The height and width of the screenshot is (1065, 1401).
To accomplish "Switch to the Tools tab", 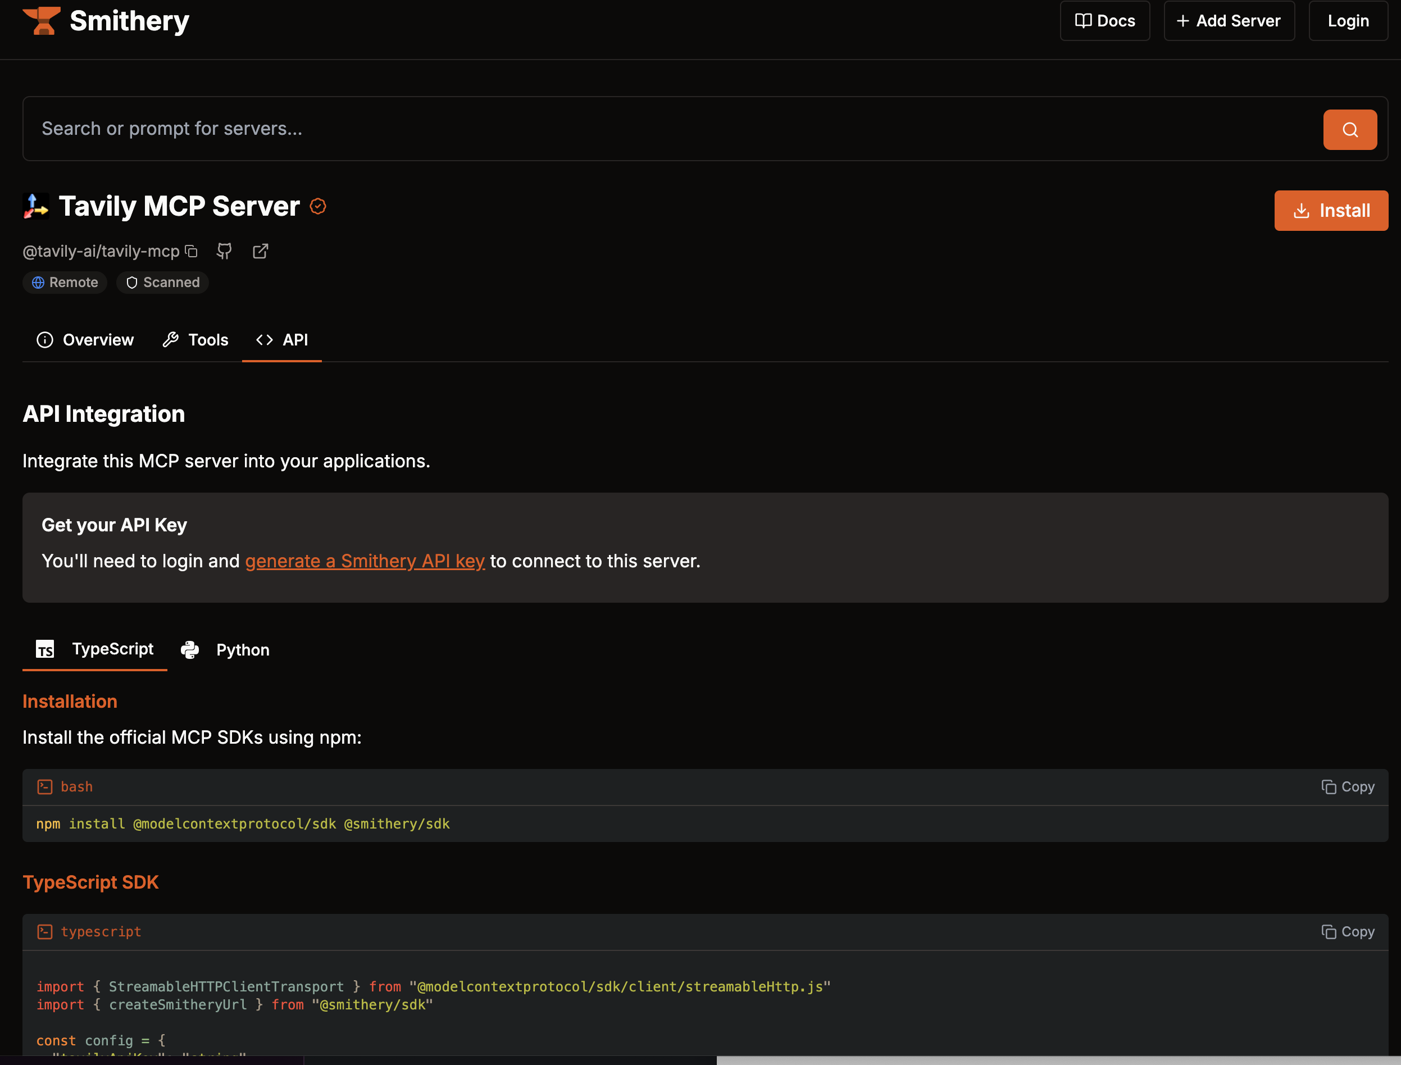I will 195,340.
